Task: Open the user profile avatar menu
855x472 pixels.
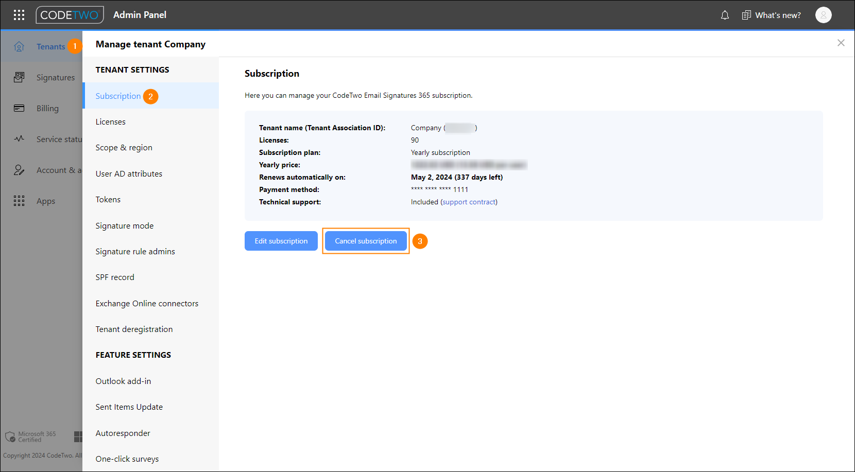Action: click(823, 15)
